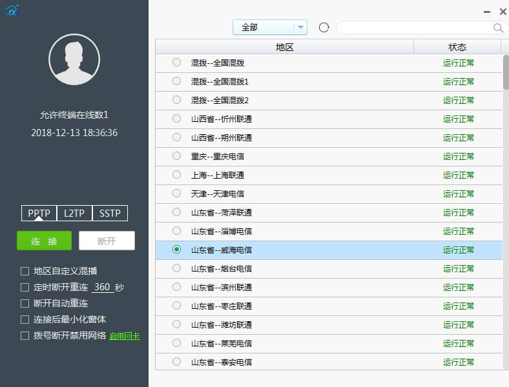Toggle the 断开自动重连 checkbox
This screenshot has width=509, height=387.
[x=25, y=303]
